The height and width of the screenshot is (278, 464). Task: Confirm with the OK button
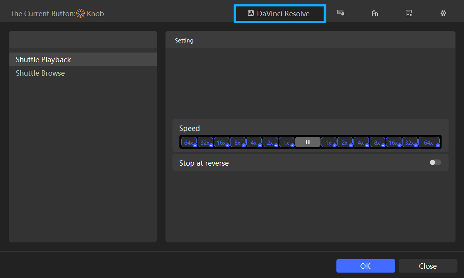click(x=365, y=266)
